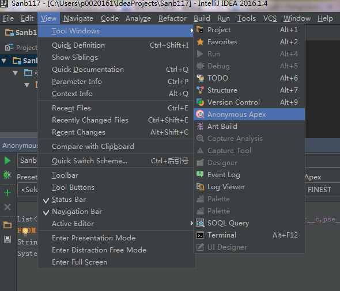
Task: Open Ant Build tool window
Action: 249,127
